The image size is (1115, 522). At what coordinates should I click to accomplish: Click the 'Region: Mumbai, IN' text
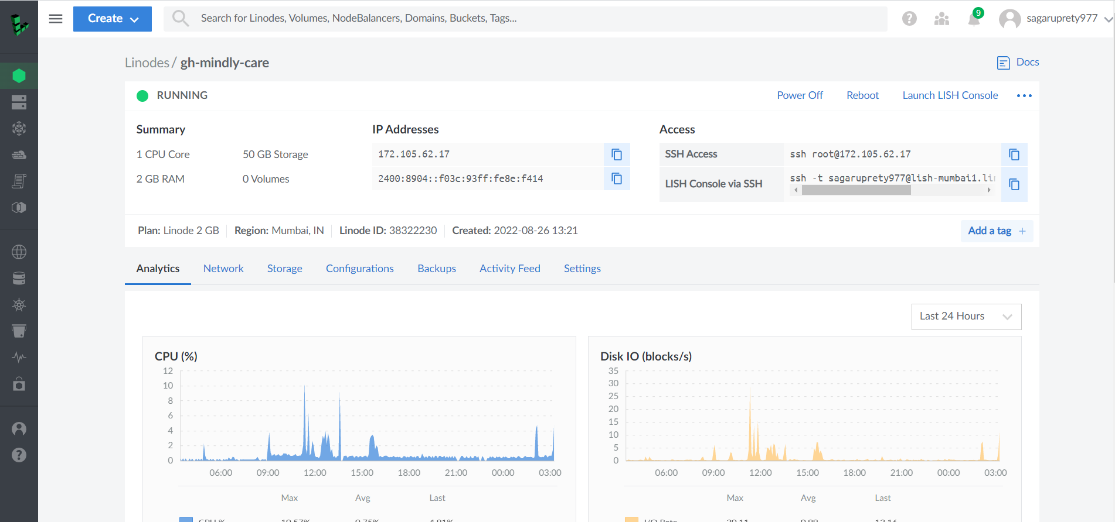coord(279,231)
